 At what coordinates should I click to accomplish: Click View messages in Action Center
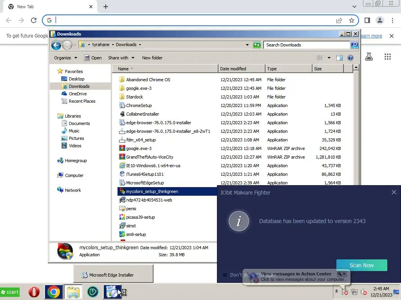pyautogui.click(x=296, y=274)
